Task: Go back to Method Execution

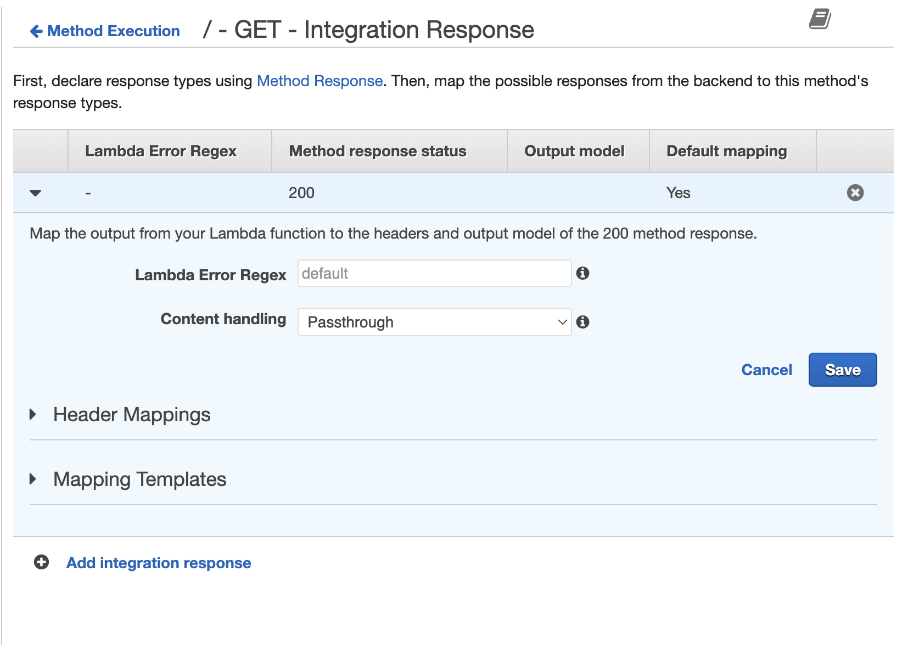Action: pos(113,31)
